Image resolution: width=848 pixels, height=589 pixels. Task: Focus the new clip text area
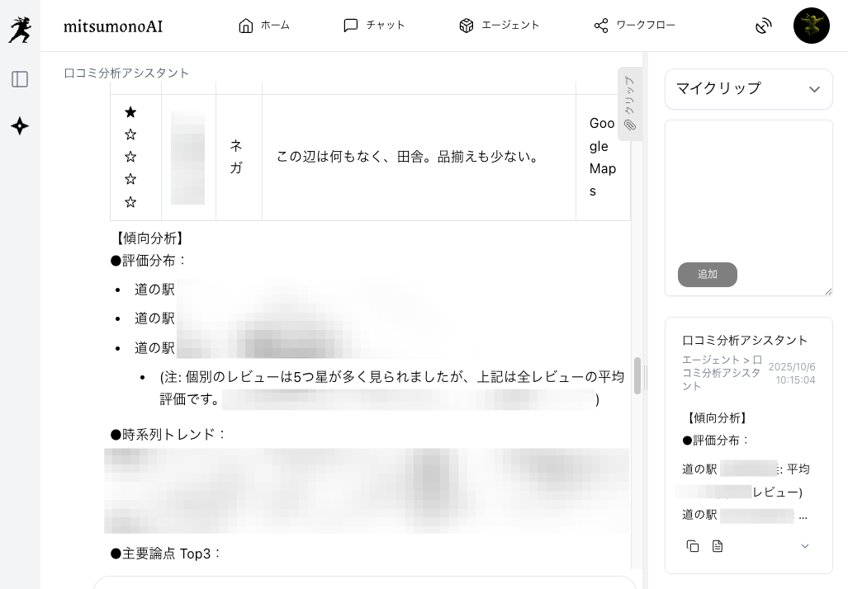(x=748, y=190)
